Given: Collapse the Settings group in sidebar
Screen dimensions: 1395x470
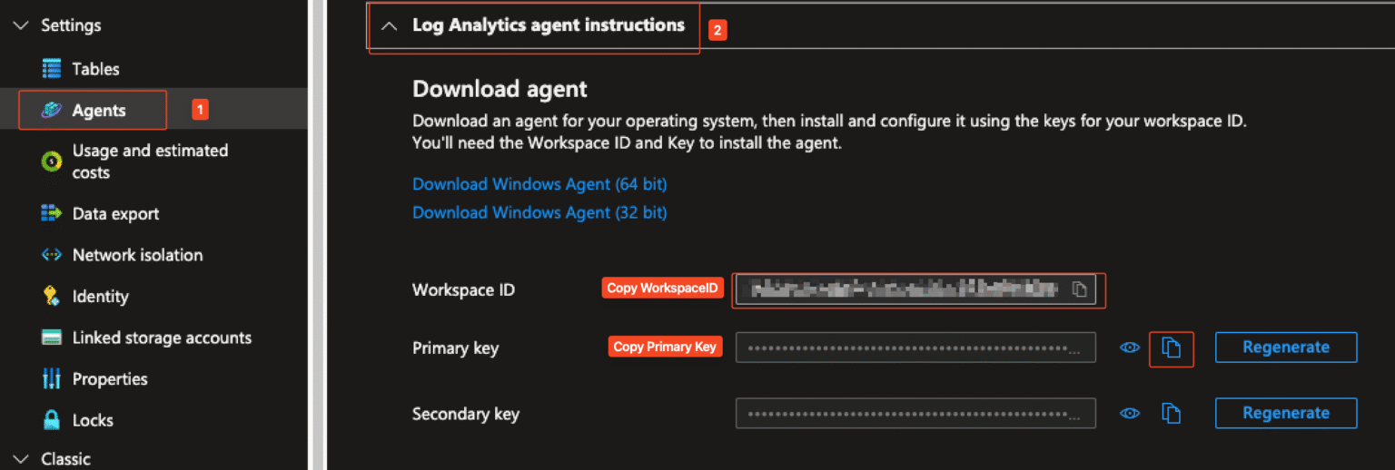Looking at the screenshot, I should 22,25.
